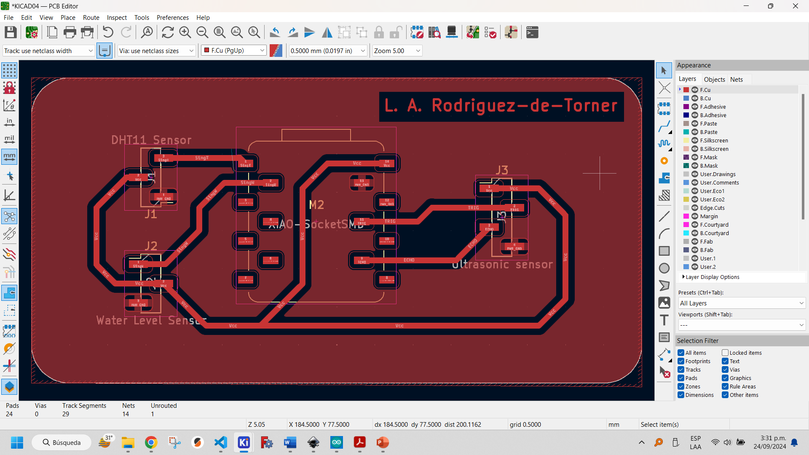Image resolution: width=809 pixels, height=455 pixels.
Task: Click the Undo button
Action: click(x=108, y=32)
